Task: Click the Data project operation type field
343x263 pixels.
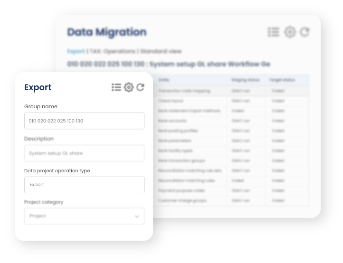Action: (x=84, y=185)
